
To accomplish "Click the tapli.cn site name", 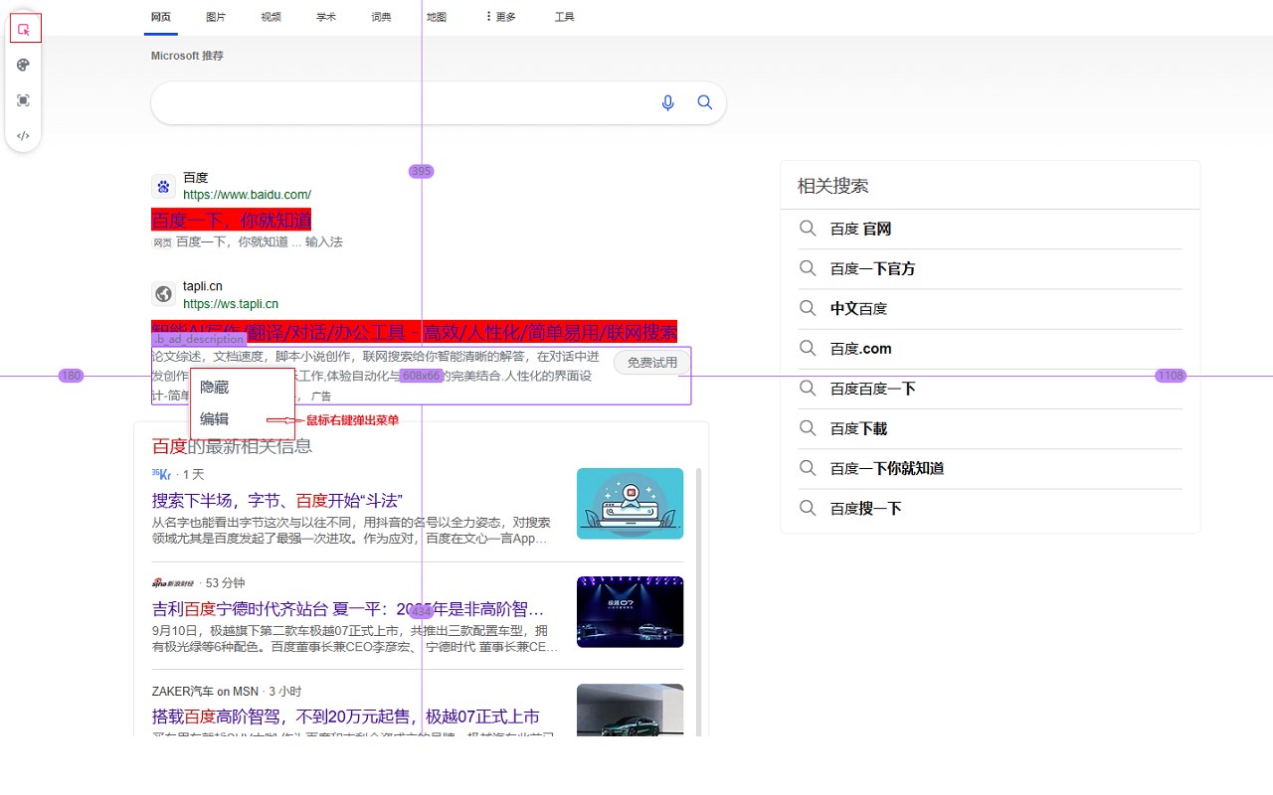I will (203, 286).
